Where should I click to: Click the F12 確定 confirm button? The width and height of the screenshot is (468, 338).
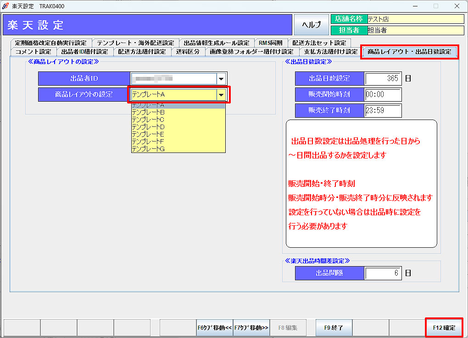click(x=444, y=327)
